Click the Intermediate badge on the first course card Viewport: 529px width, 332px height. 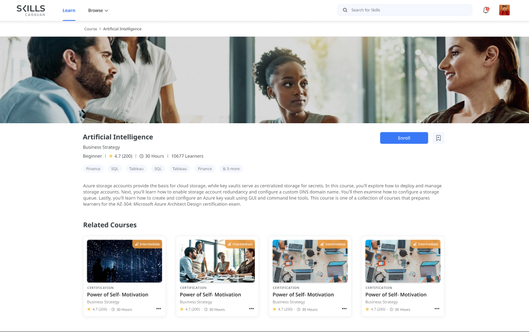coord(147,244)
